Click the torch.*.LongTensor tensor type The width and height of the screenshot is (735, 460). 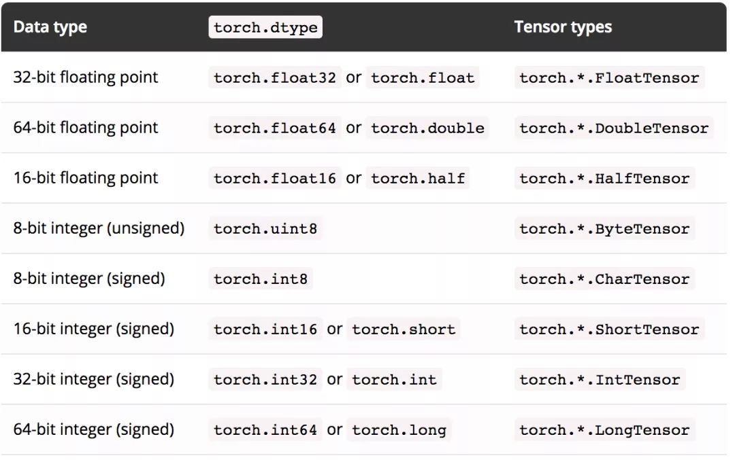point(604,429)
